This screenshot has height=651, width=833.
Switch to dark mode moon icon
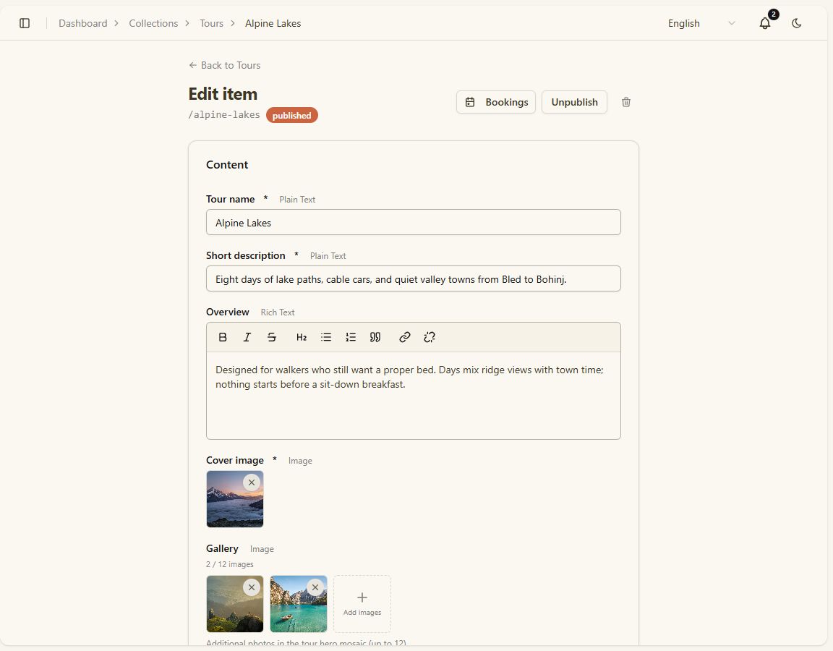pos(796,23)
